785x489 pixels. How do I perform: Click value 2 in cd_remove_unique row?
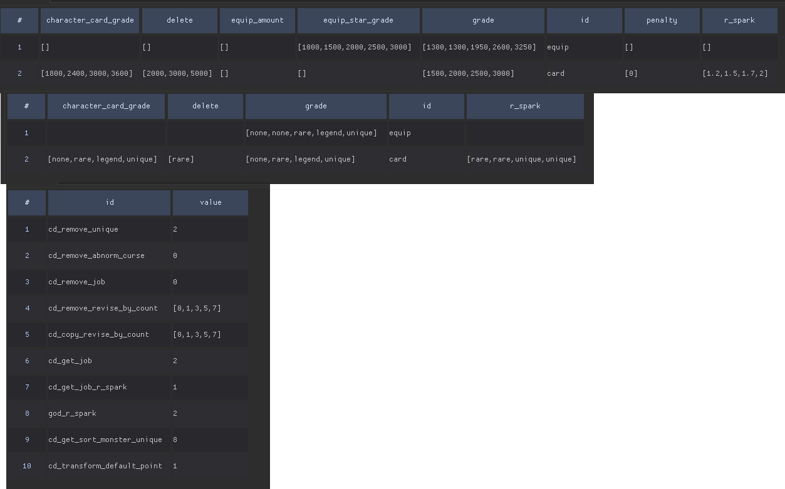click(x=211, y=229)
